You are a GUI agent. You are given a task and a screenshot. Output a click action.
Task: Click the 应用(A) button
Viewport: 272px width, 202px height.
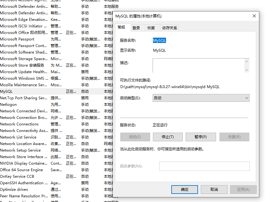[x=243, y=190]
